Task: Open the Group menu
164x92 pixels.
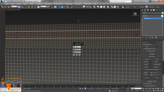Action: [18, 4]
